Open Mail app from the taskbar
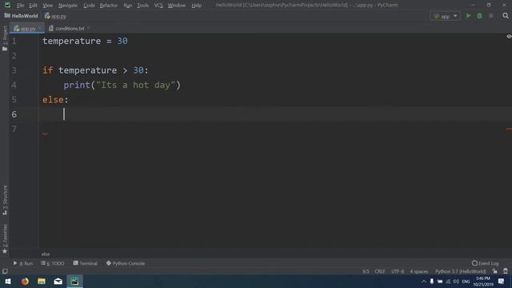The width and height of the screenshot is (512, 288). (x=58, y=281)
